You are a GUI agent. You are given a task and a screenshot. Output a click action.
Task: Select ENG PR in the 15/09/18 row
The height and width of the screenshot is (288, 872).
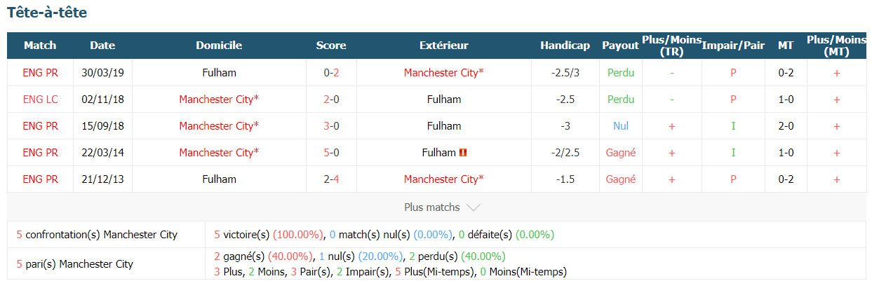[40, 126]
